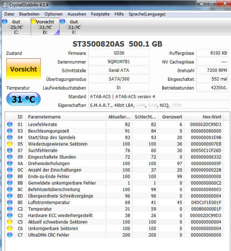Close the CrystalDiskInfo window
Screen dimensions: 231x251
(224, 3)
